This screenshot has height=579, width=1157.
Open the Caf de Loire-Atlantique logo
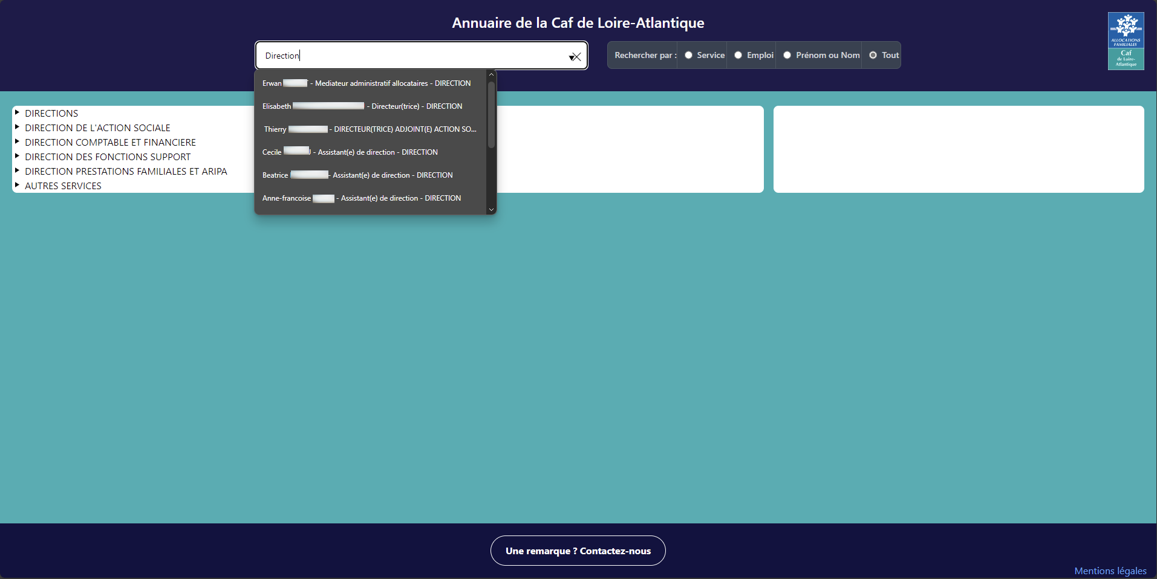[x=1126, y=41]
